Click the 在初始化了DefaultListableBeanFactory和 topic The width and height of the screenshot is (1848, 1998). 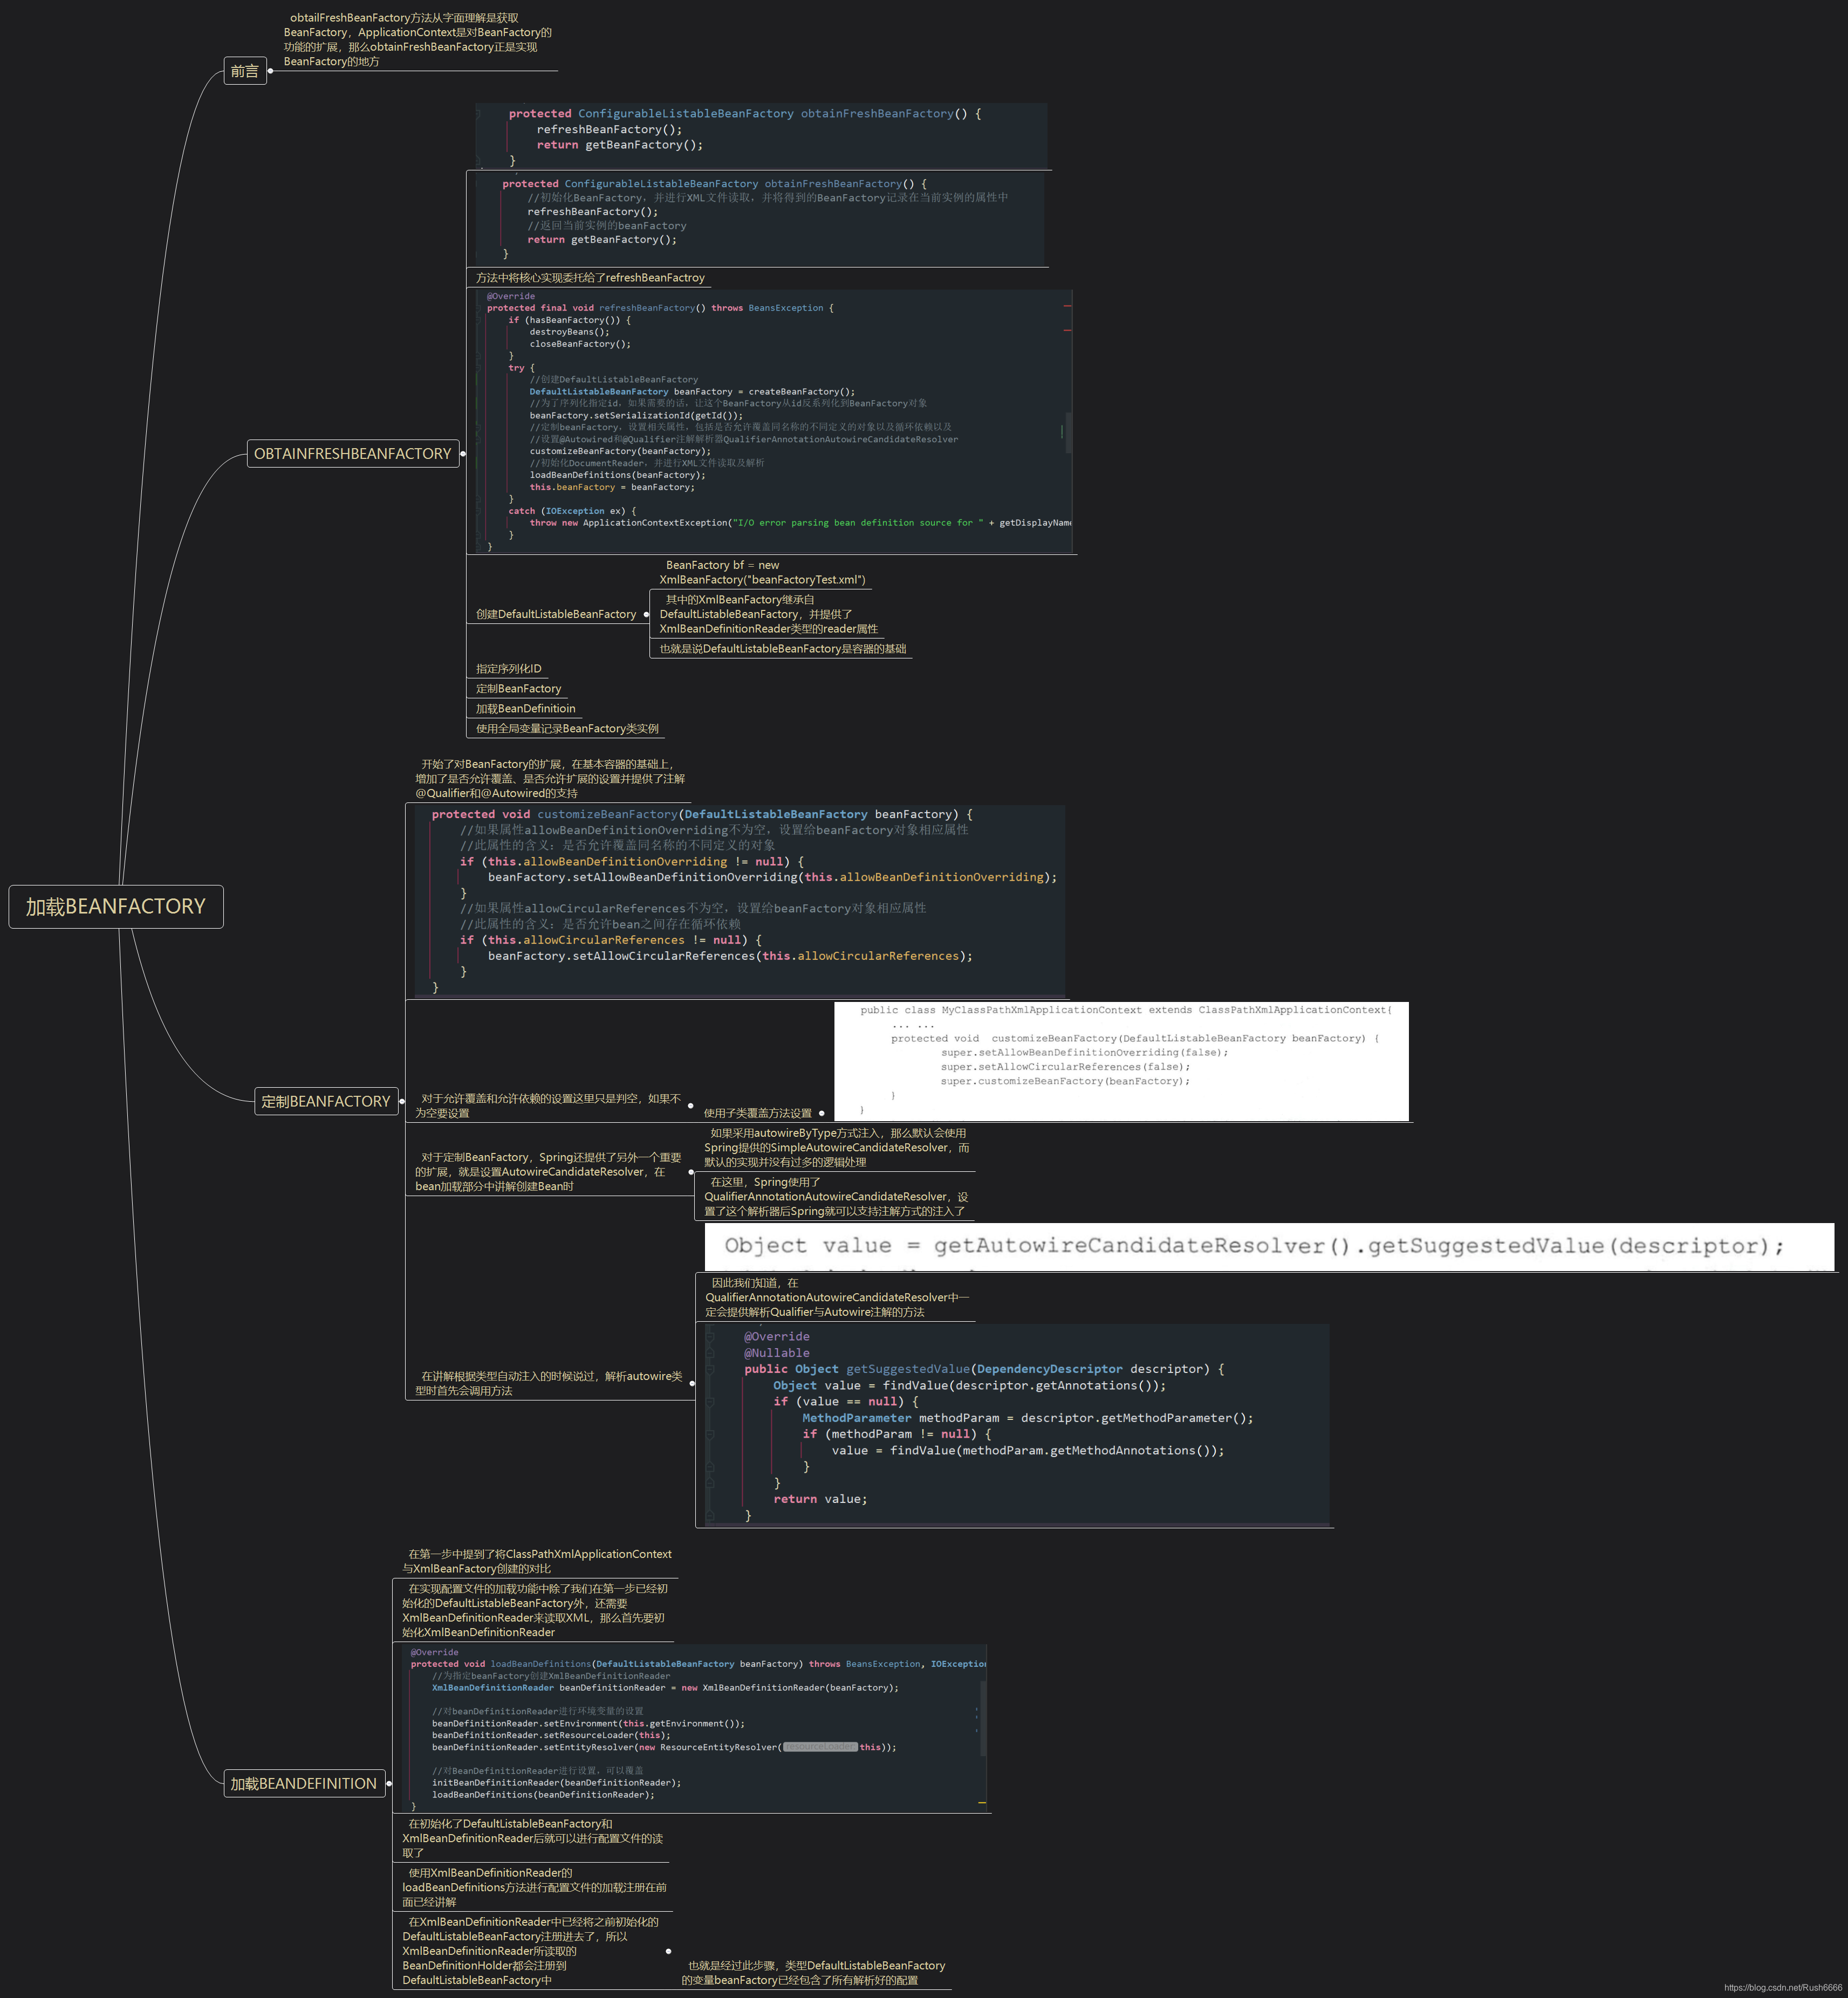[532, 1838]
